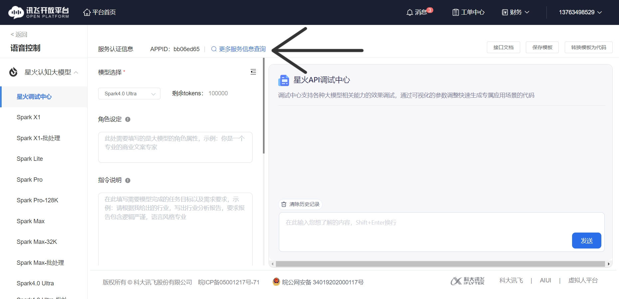Click the left panel vertical scrollbar

(264, 106)
